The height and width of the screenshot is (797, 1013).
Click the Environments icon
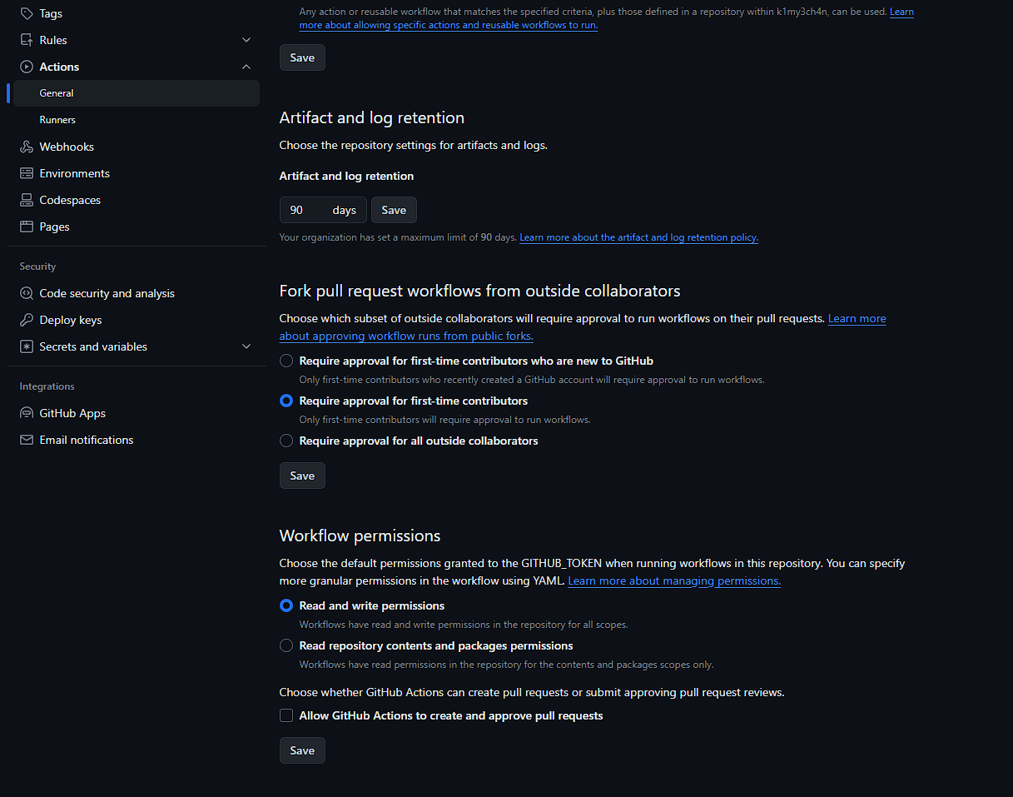[27, 173]
